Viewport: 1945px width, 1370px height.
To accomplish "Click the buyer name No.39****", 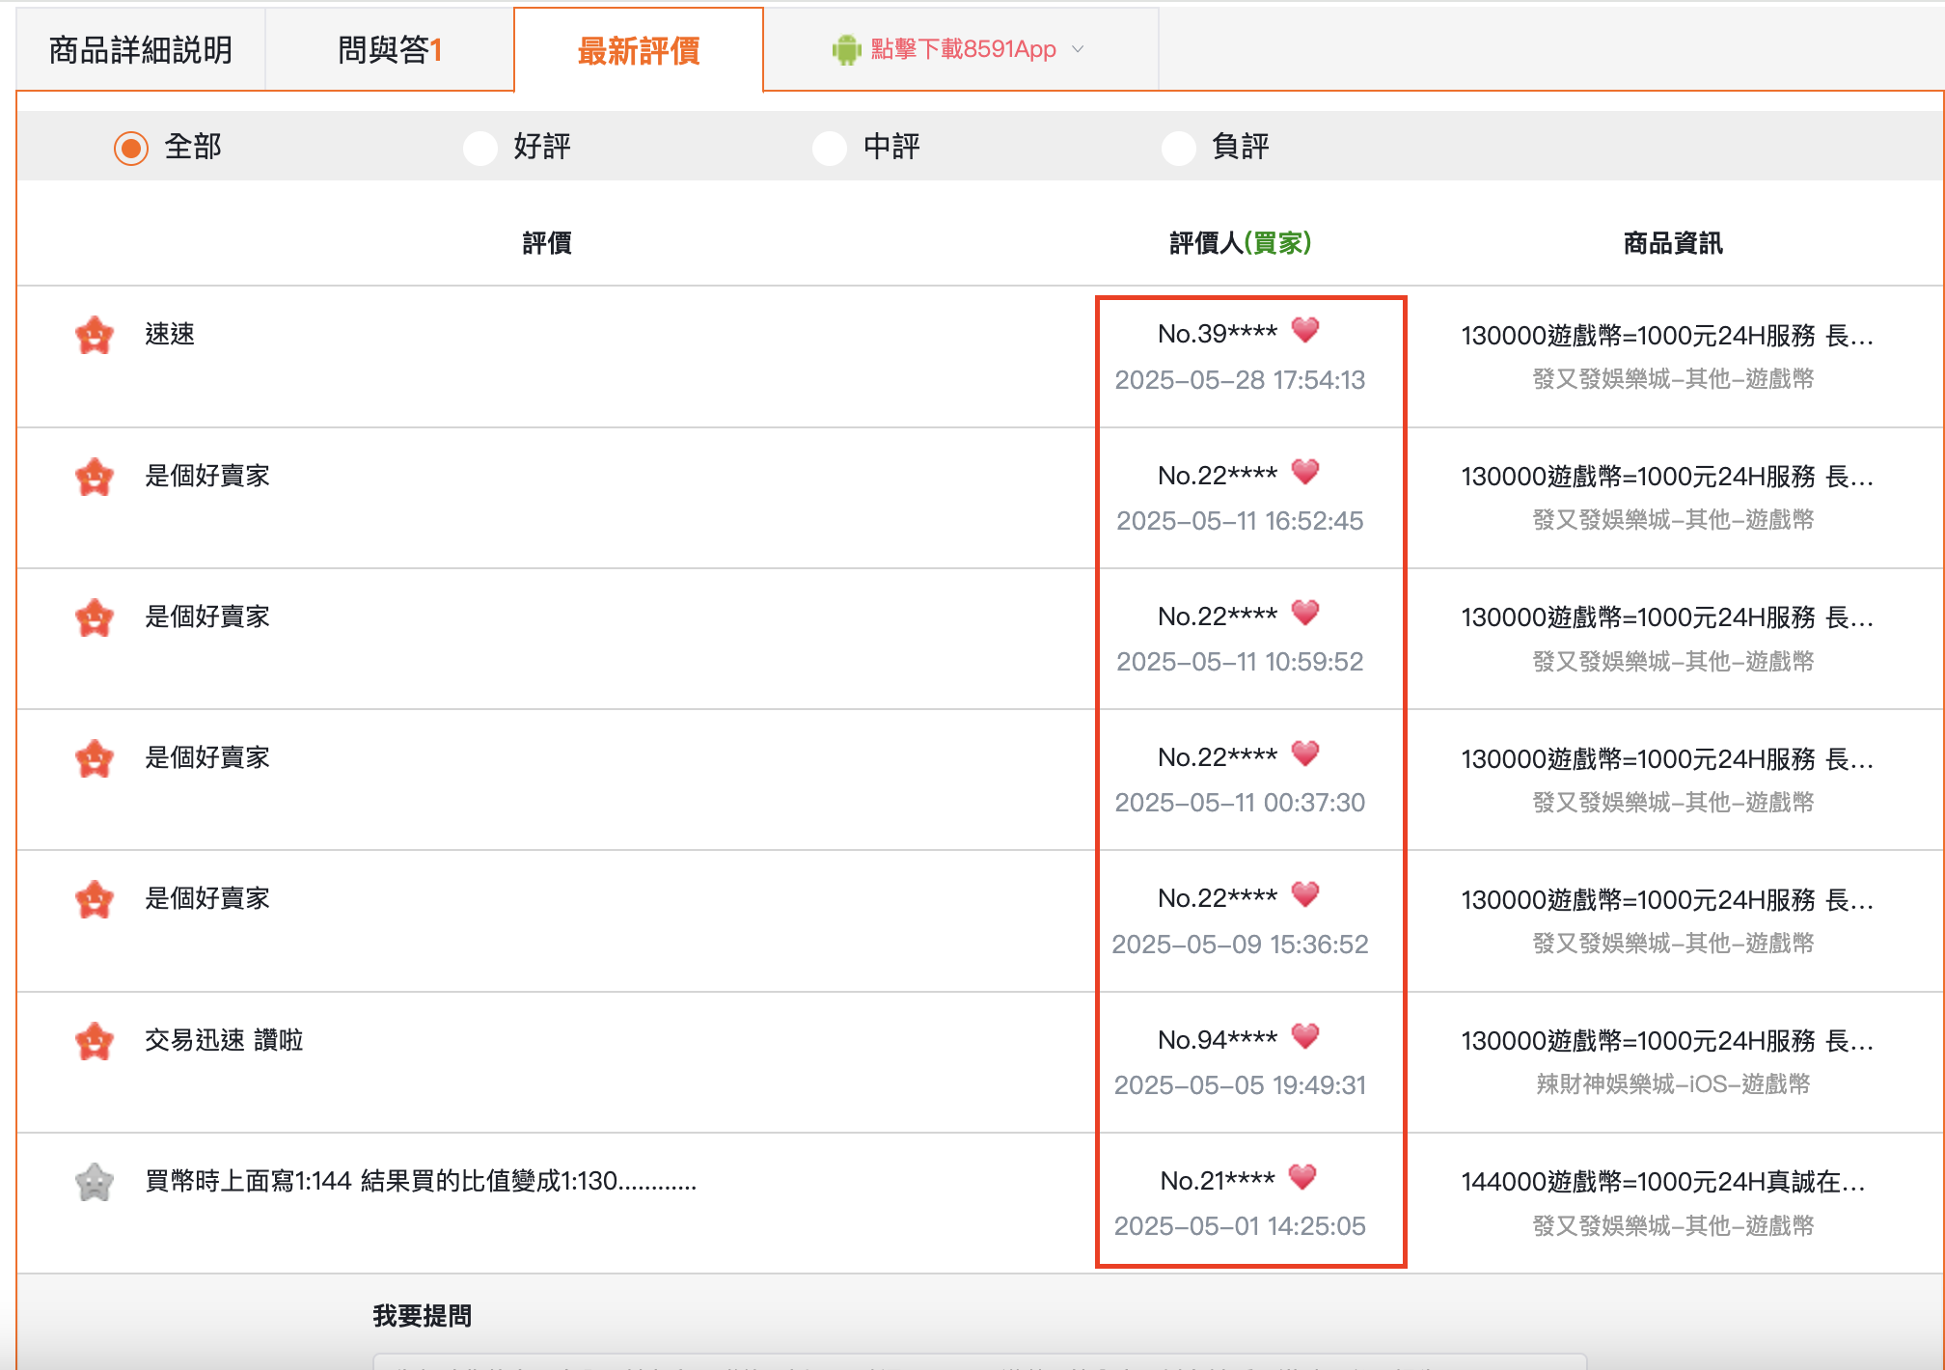I will 1217,334.
